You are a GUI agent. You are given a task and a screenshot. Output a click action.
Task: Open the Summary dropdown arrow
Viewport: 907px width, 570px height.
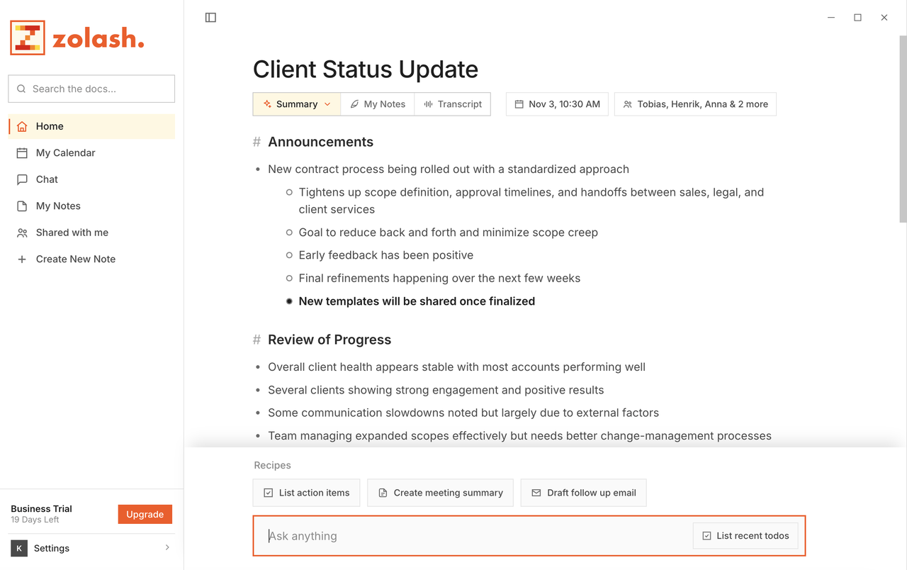[x=327, y=104]
